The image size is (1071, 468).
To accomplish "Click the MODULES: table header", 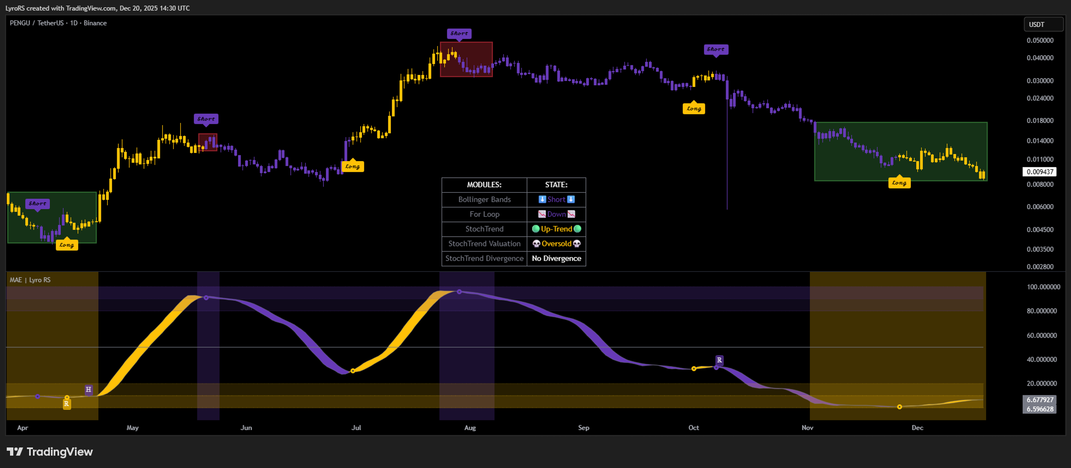I will coord(484,185).
